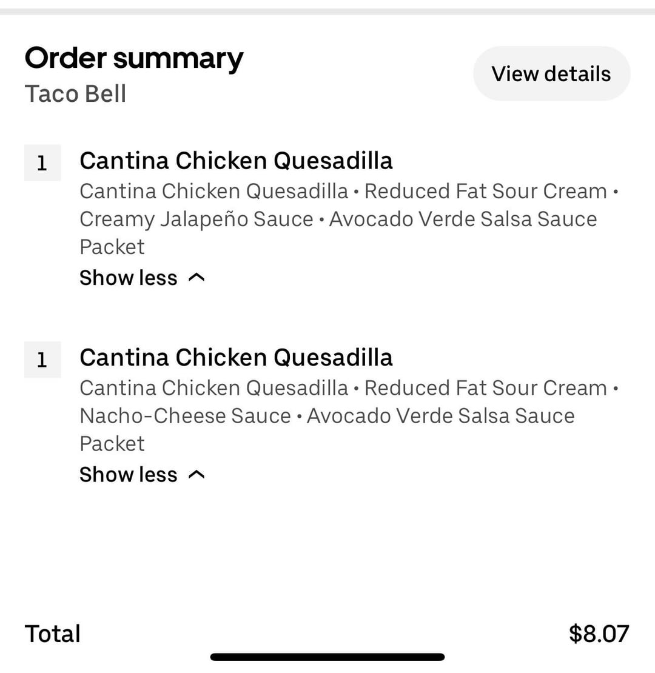This screenshot has width=655, height=673.
Task: Select the second Cantina Chicken Quesadilla title
Action: click(236, 357)
